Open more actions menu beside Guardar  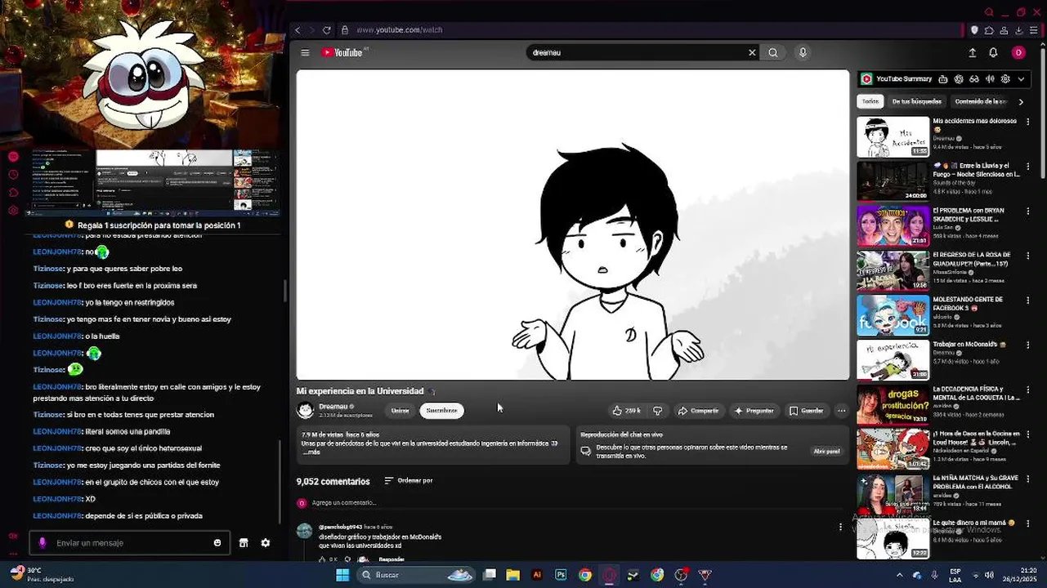[x=842, y=411]
